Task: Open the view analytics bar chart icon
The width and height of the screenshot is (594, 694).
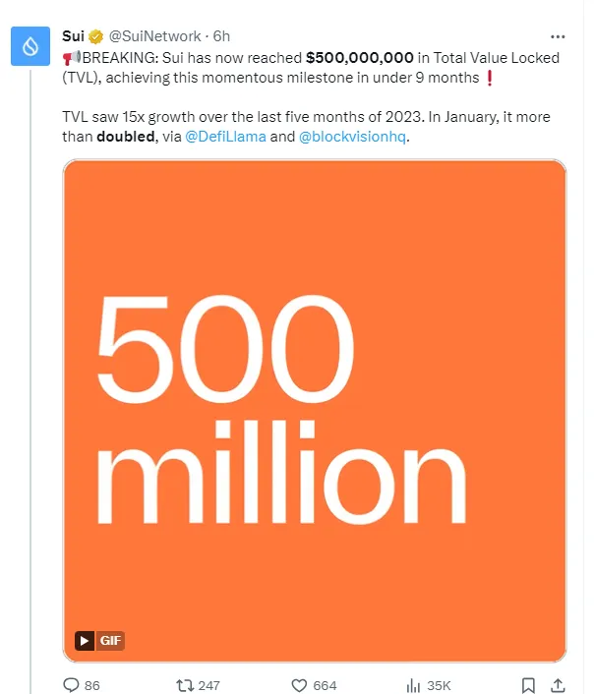Action: 414,684
